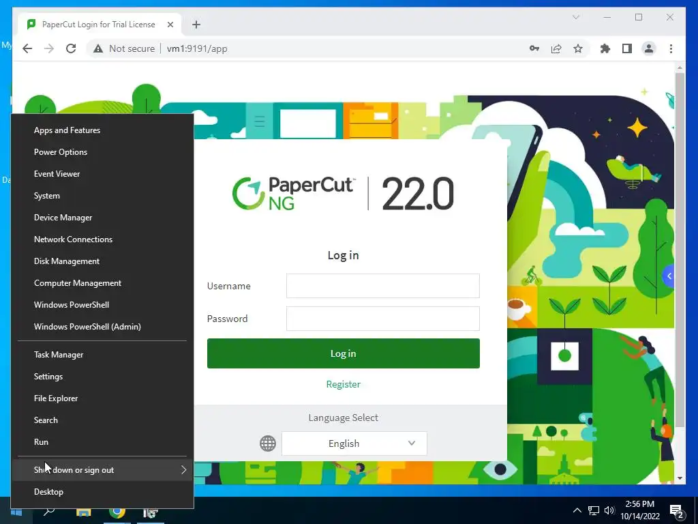
Task: Click the green Log in button
Action: click(344, 353)
